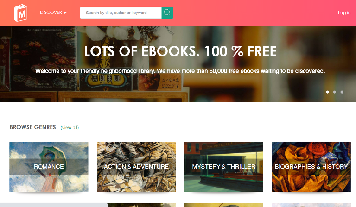Image resolution: width=356 pixels, height=207 pixels.
Task: Open the Action & Adventure genre tile
Action: [x=136, y=167]
